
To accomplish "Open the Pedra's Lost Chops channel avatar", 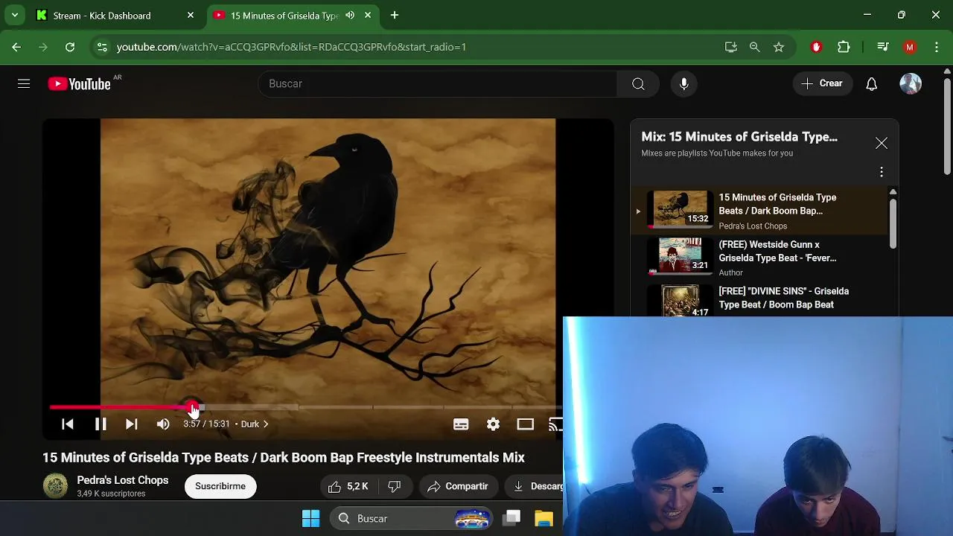I will (x=55, y=486).
